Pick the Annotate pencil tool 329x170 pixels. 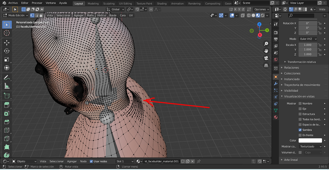point(7,78)
